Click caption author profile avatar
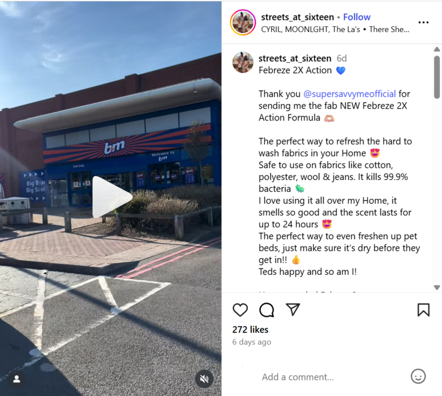442x396 pixels. pos(243,62)
